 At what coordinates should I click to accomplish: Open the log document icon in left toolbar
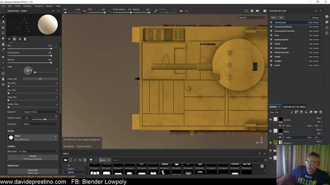[x=3, y=79]
